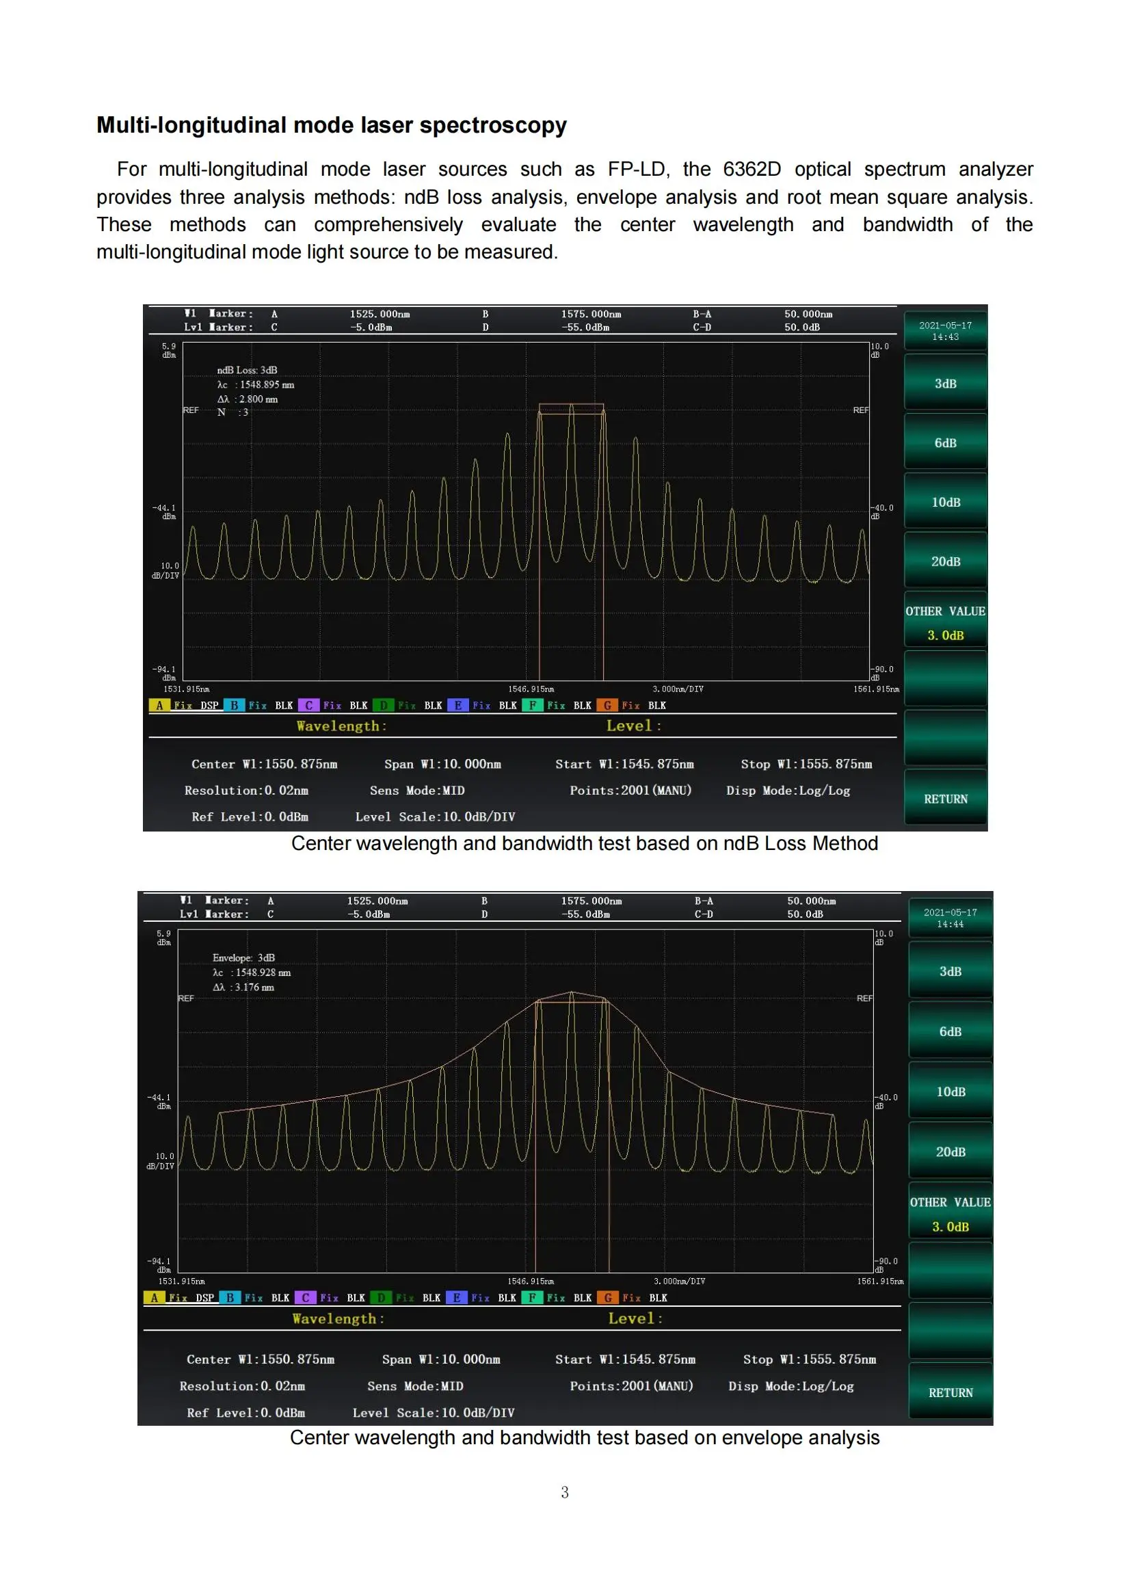Click Center WI 1550.875nm field in ndB Loss screen
This screenshot has height=1594, width=1131.
[x=264, y=764]
